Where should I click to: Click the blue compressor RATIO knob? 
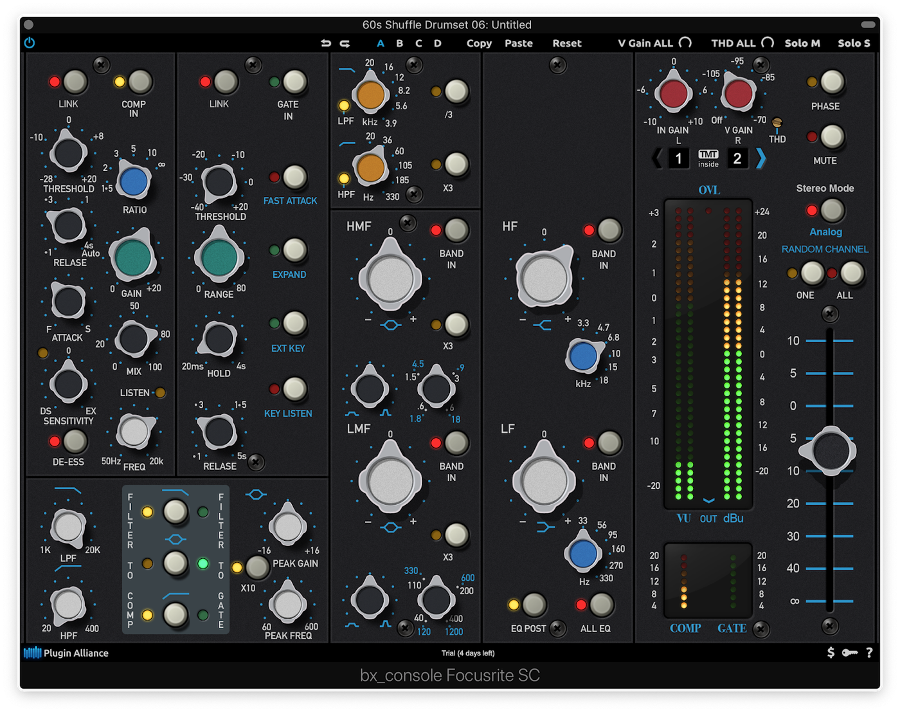pyautogui.click(x=134, y=182)
